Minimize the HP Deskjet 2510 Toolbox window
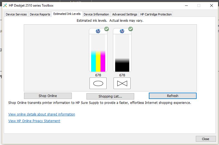Viewport: 219px width, 145px height. point(186,6)
